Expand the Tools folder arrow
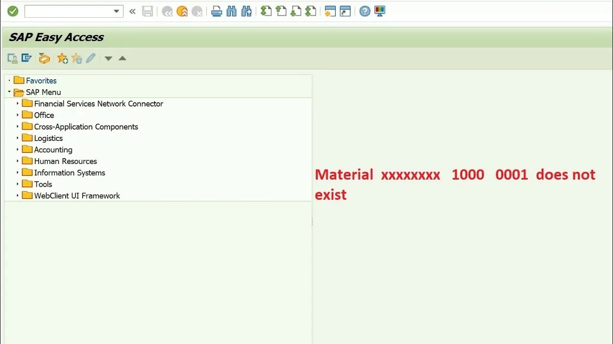 pyautogui.click(x=18, y=183)
